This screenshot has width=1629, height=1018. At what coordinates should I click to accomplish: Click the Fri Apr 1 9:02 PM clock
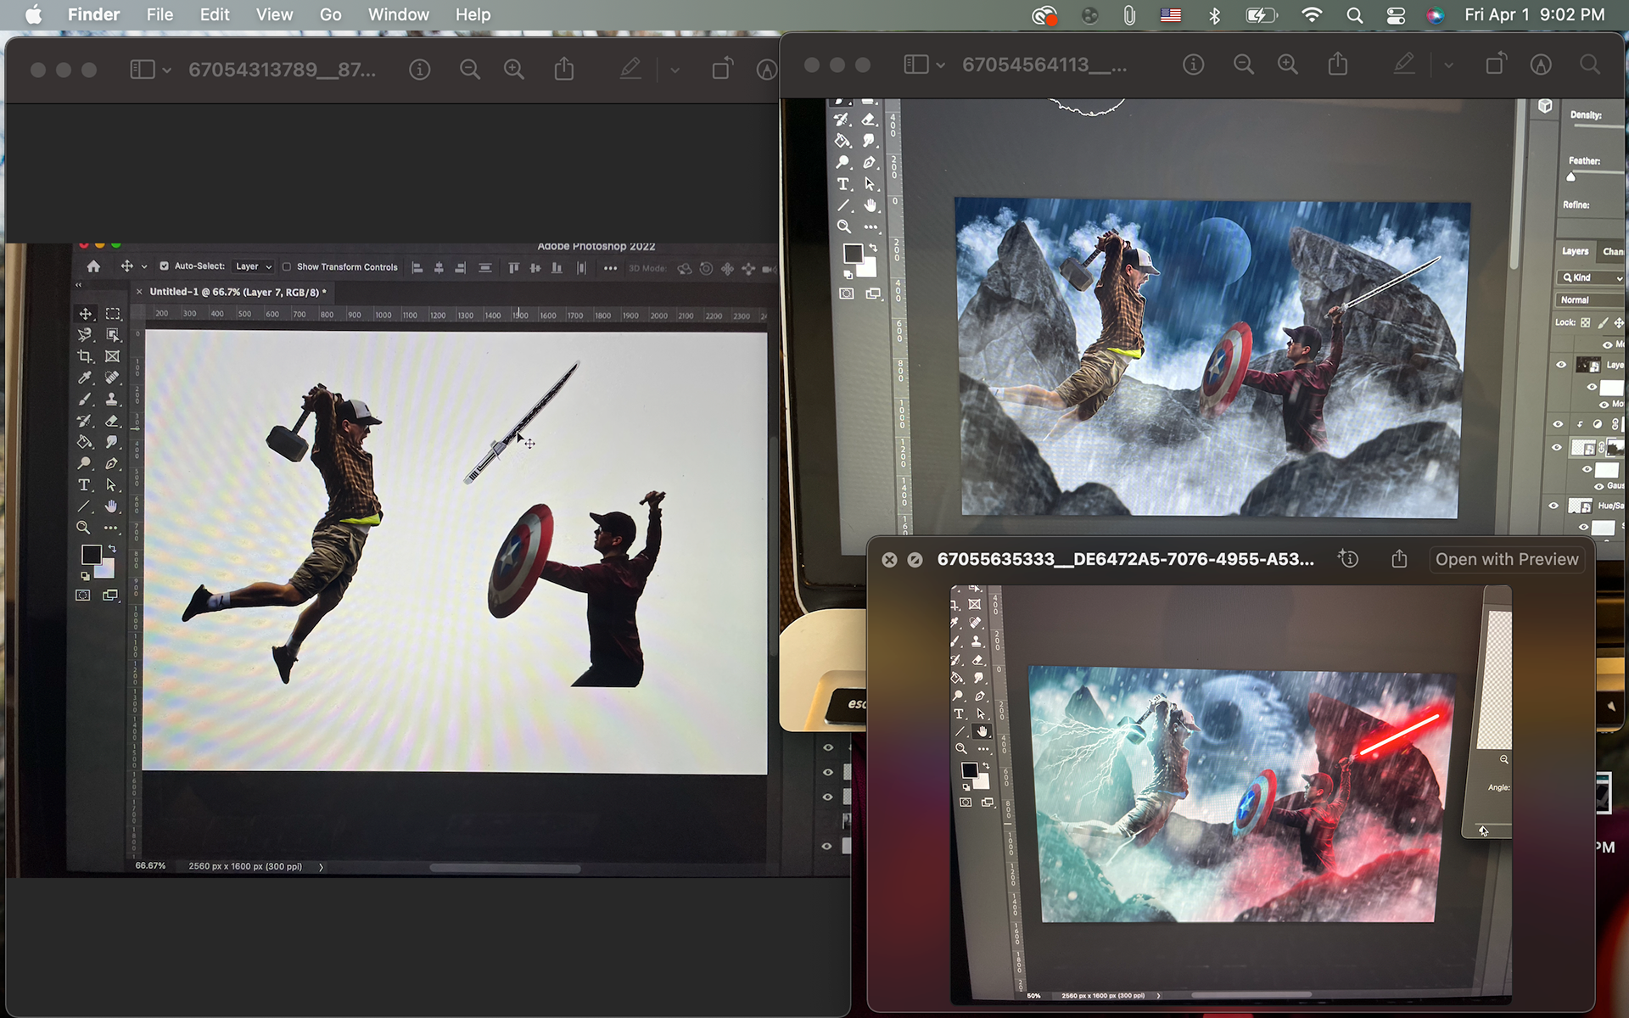pyautogui.click(x=1534, y=14)
